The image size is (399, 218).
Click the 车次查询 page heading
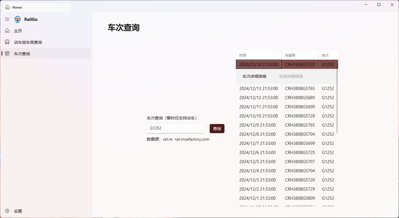124,28
